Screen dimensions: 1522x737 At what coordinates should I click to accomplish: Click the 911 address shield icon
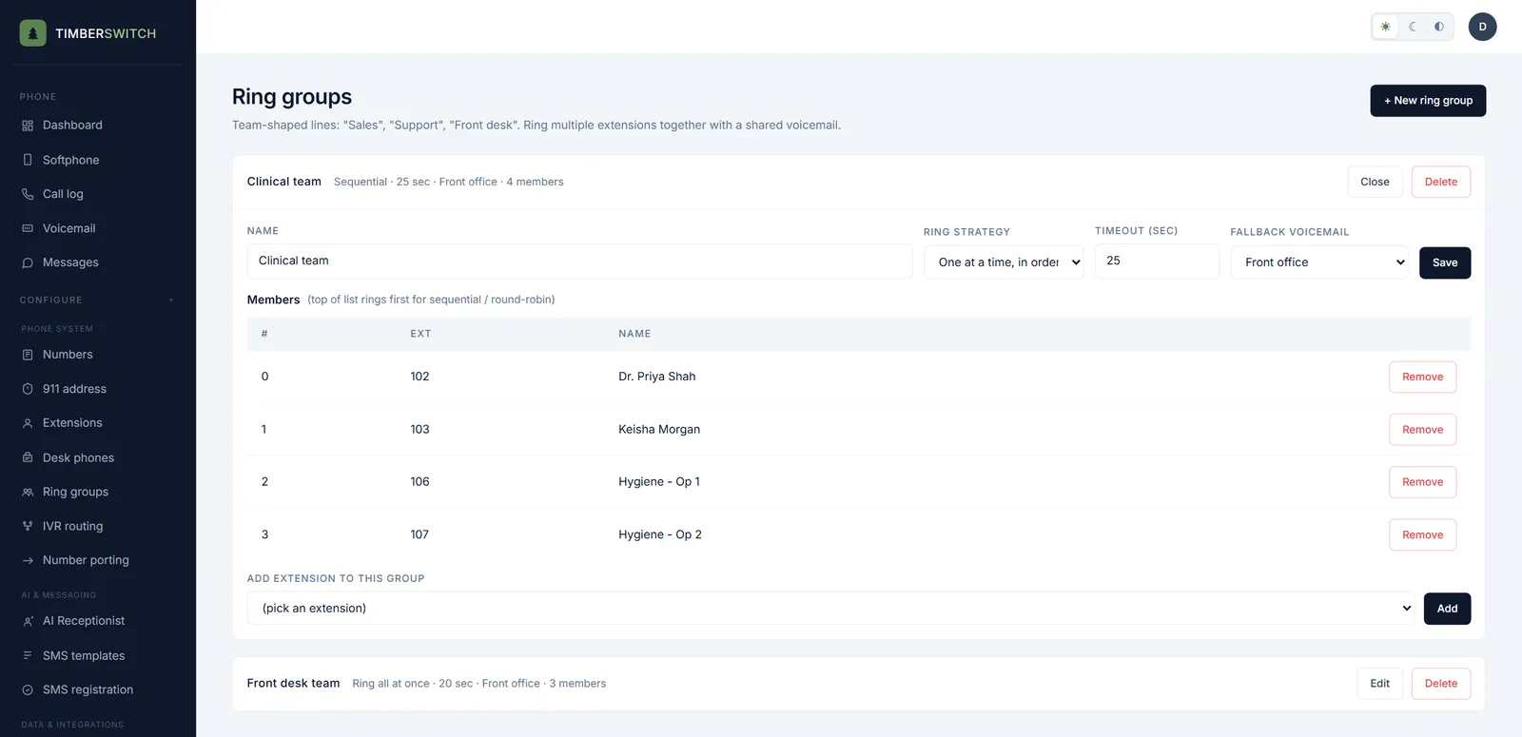28,389
